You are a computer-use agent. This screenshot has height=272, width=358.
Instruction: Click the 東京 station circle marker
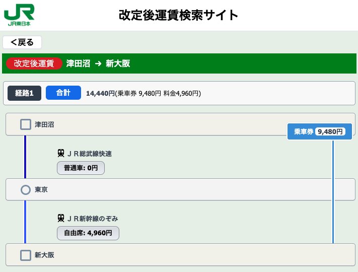point(26,189)
